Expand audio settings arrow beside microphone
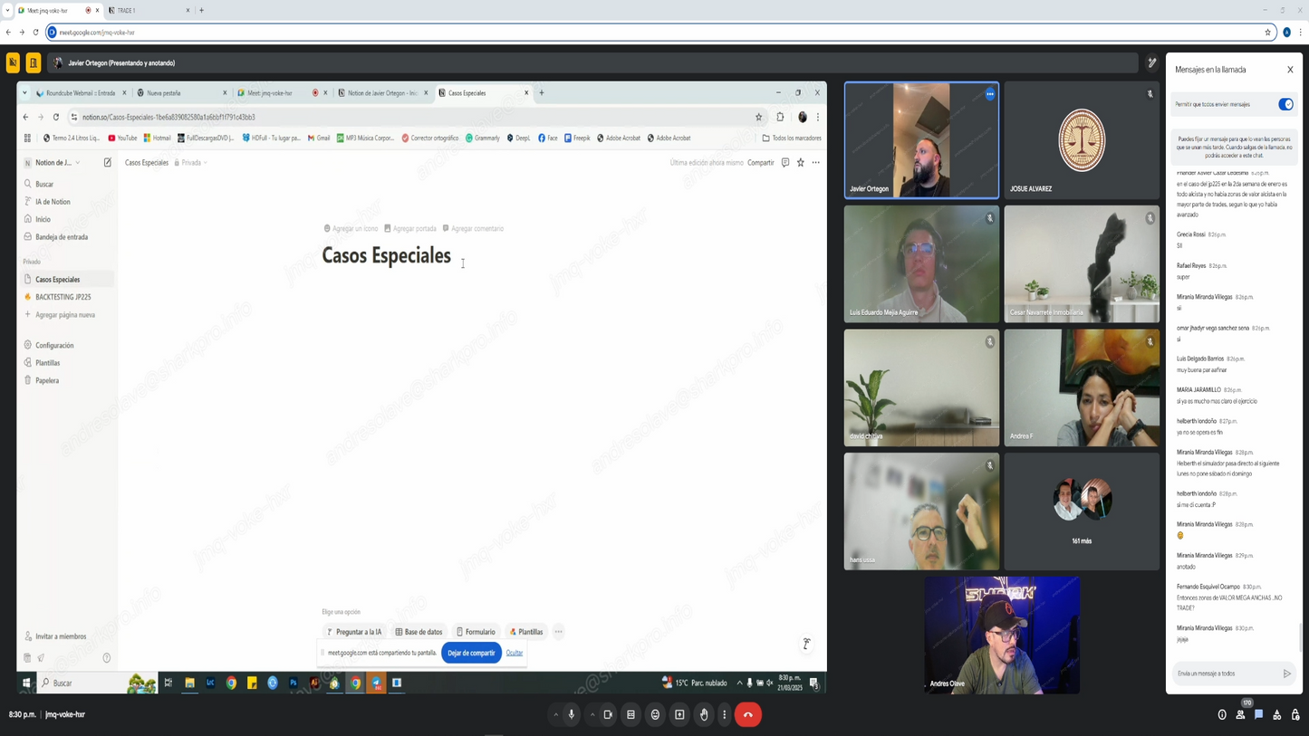Image resolution: width=1309 pixels, height=736 pixels. pyautogui.click(x=555, y=714)
